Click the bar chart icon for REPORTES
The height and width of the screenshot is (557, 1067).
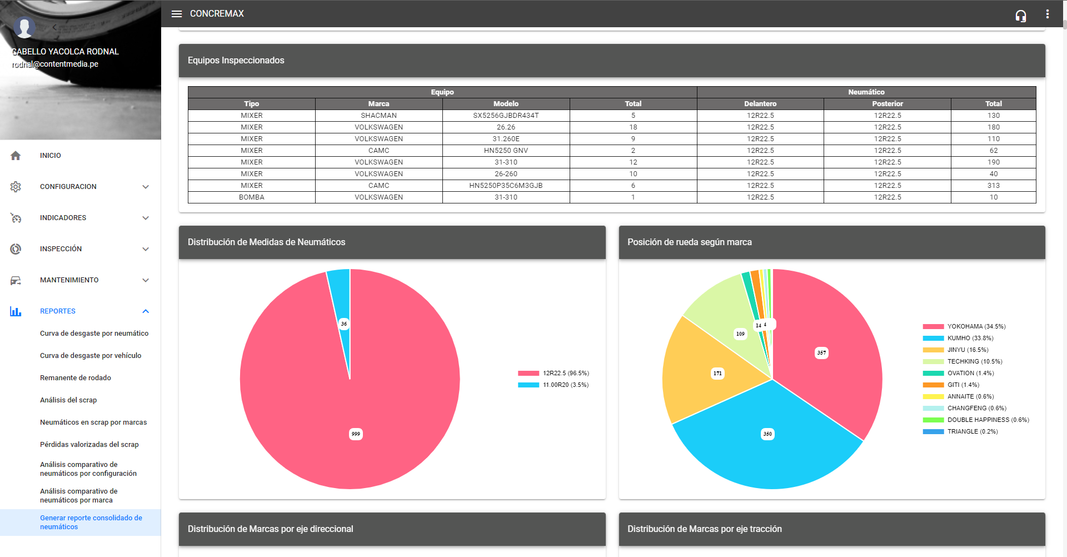click(16, 311)
